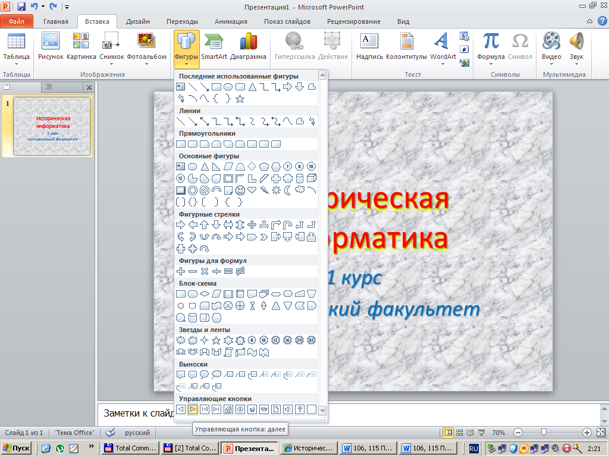Screen dimensions: 609x457
Task: Switch to the Главная tab
Action: 55,21
